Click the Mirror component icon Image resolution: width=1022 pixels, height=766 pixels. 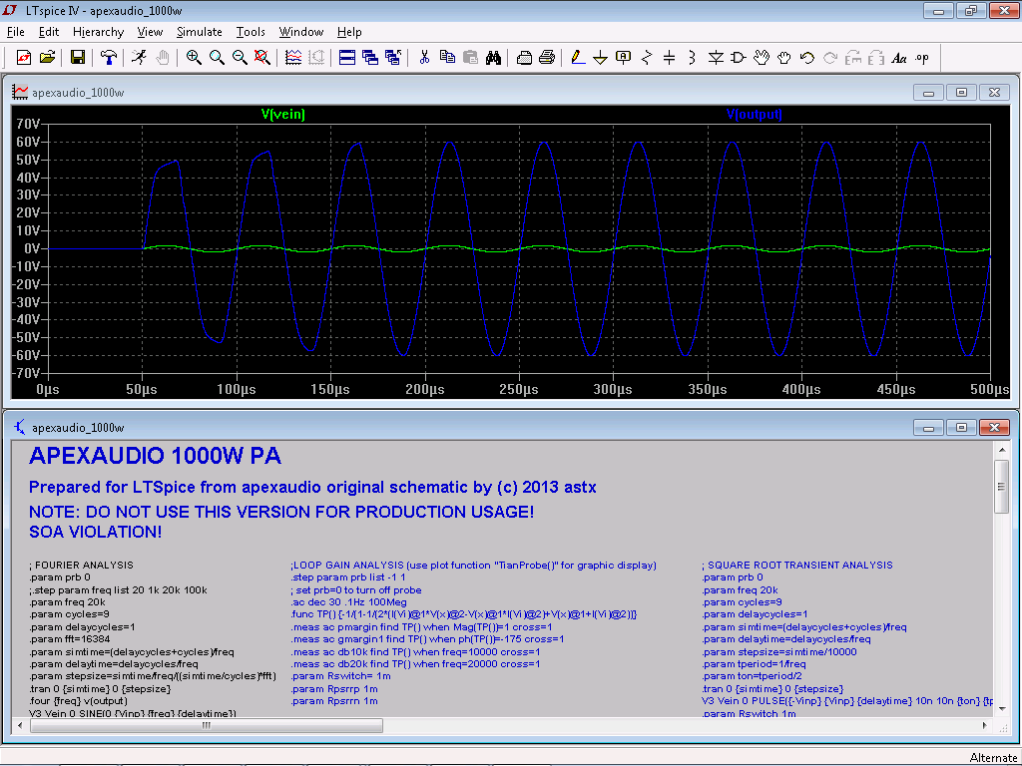(876, 58)
